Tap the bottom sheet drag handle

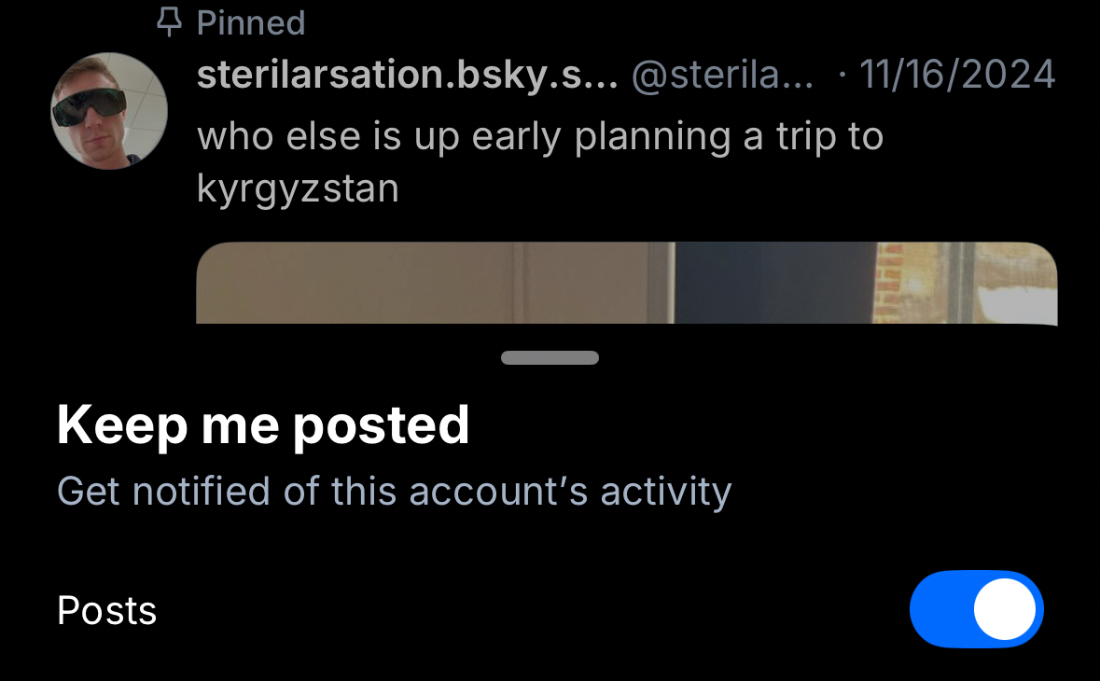click(x=550, y=357)
